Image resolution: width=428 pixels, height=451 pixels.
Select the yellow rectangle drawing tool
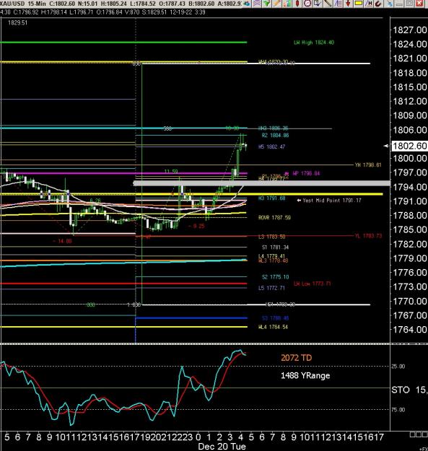click(x=359, y=4)
